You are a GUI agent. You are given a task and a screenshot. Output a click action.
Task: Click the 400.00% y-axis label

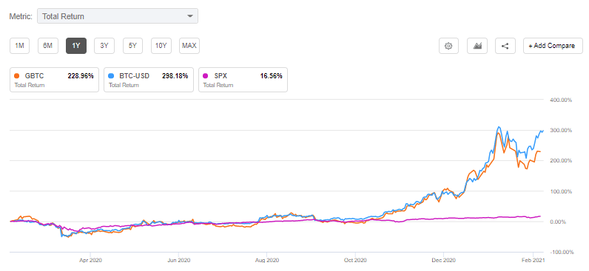(561, 100)
